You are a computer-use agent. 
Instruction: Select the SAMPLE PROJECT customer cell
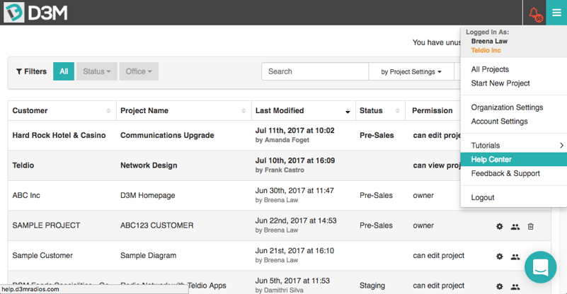46,225
